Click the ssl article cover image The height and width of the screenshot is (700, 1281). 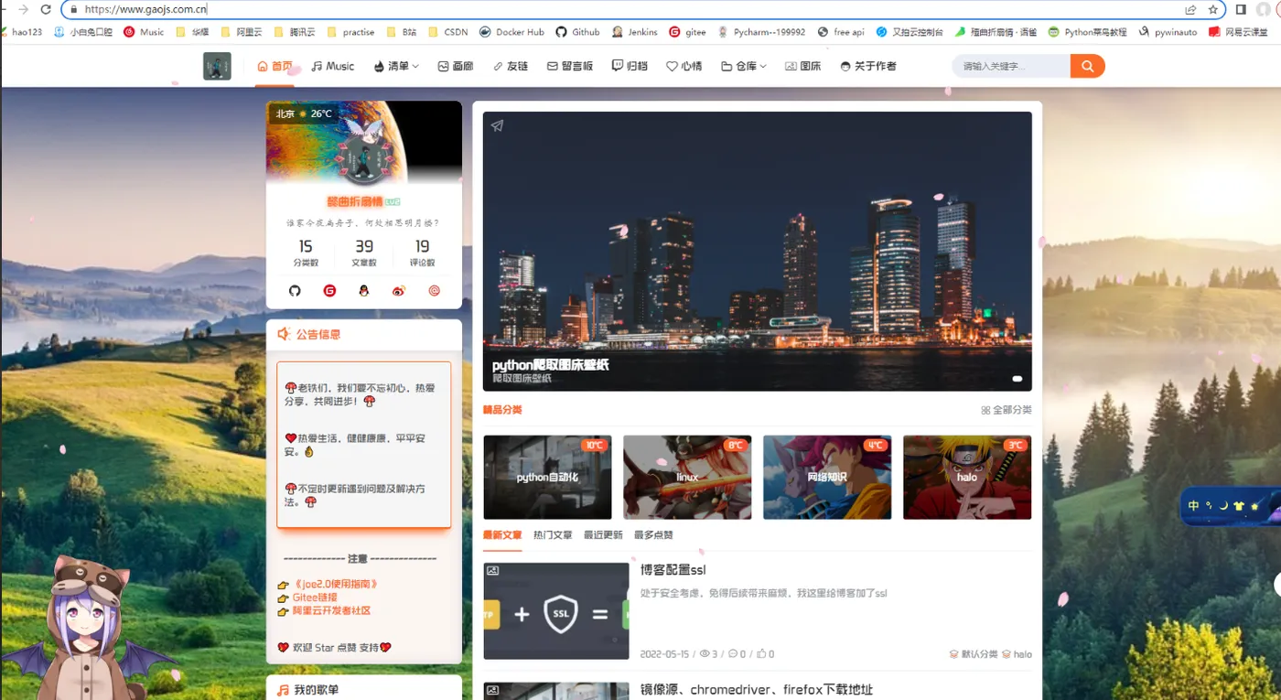(556, 611)
